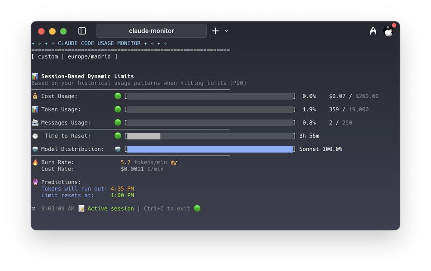Maximize the window with green button
This screenshot has height=271, width=431.
click(63, 31)
